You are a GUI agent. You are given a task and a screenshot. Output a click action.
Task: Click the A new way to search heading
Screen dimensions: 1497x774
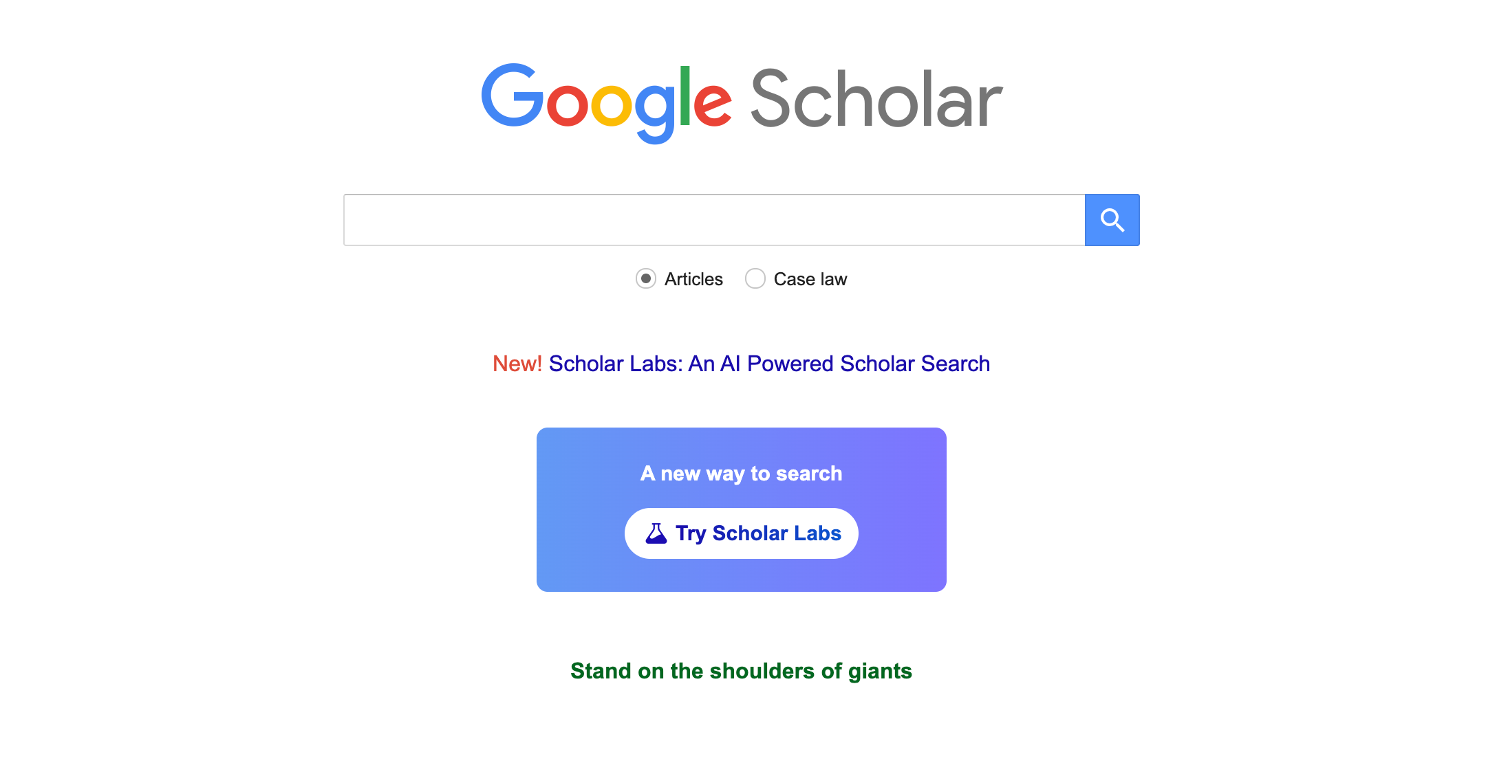point(741,473)
